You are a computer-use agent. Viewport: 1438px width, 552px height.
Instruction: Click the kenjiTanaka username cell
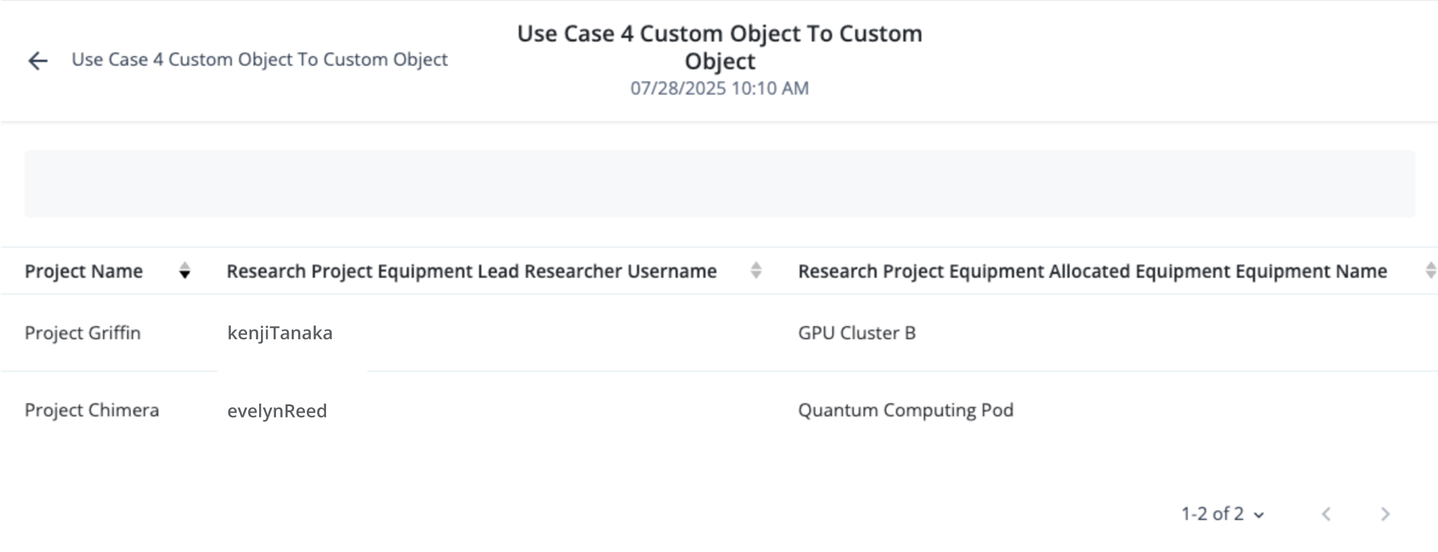point(281,333)
